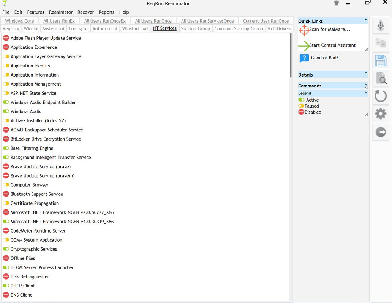Viewport: 392px width, 303px height.
Task: Click the Scan for Malware crosshair icon
Action: pos(304,30)
